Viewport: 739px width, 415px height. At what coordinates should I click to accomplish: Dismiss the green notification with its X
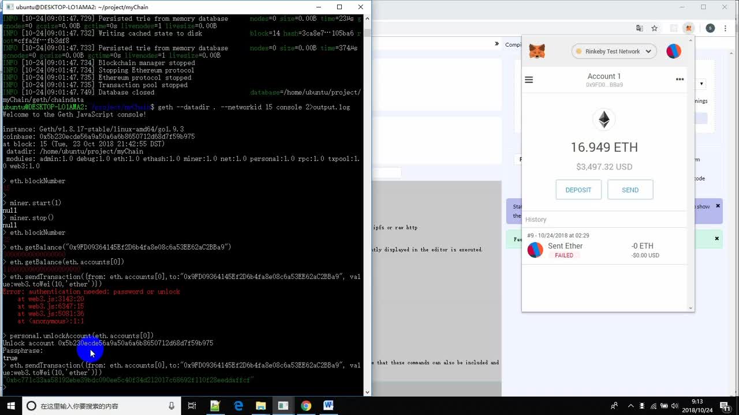(x=717, y=239)
